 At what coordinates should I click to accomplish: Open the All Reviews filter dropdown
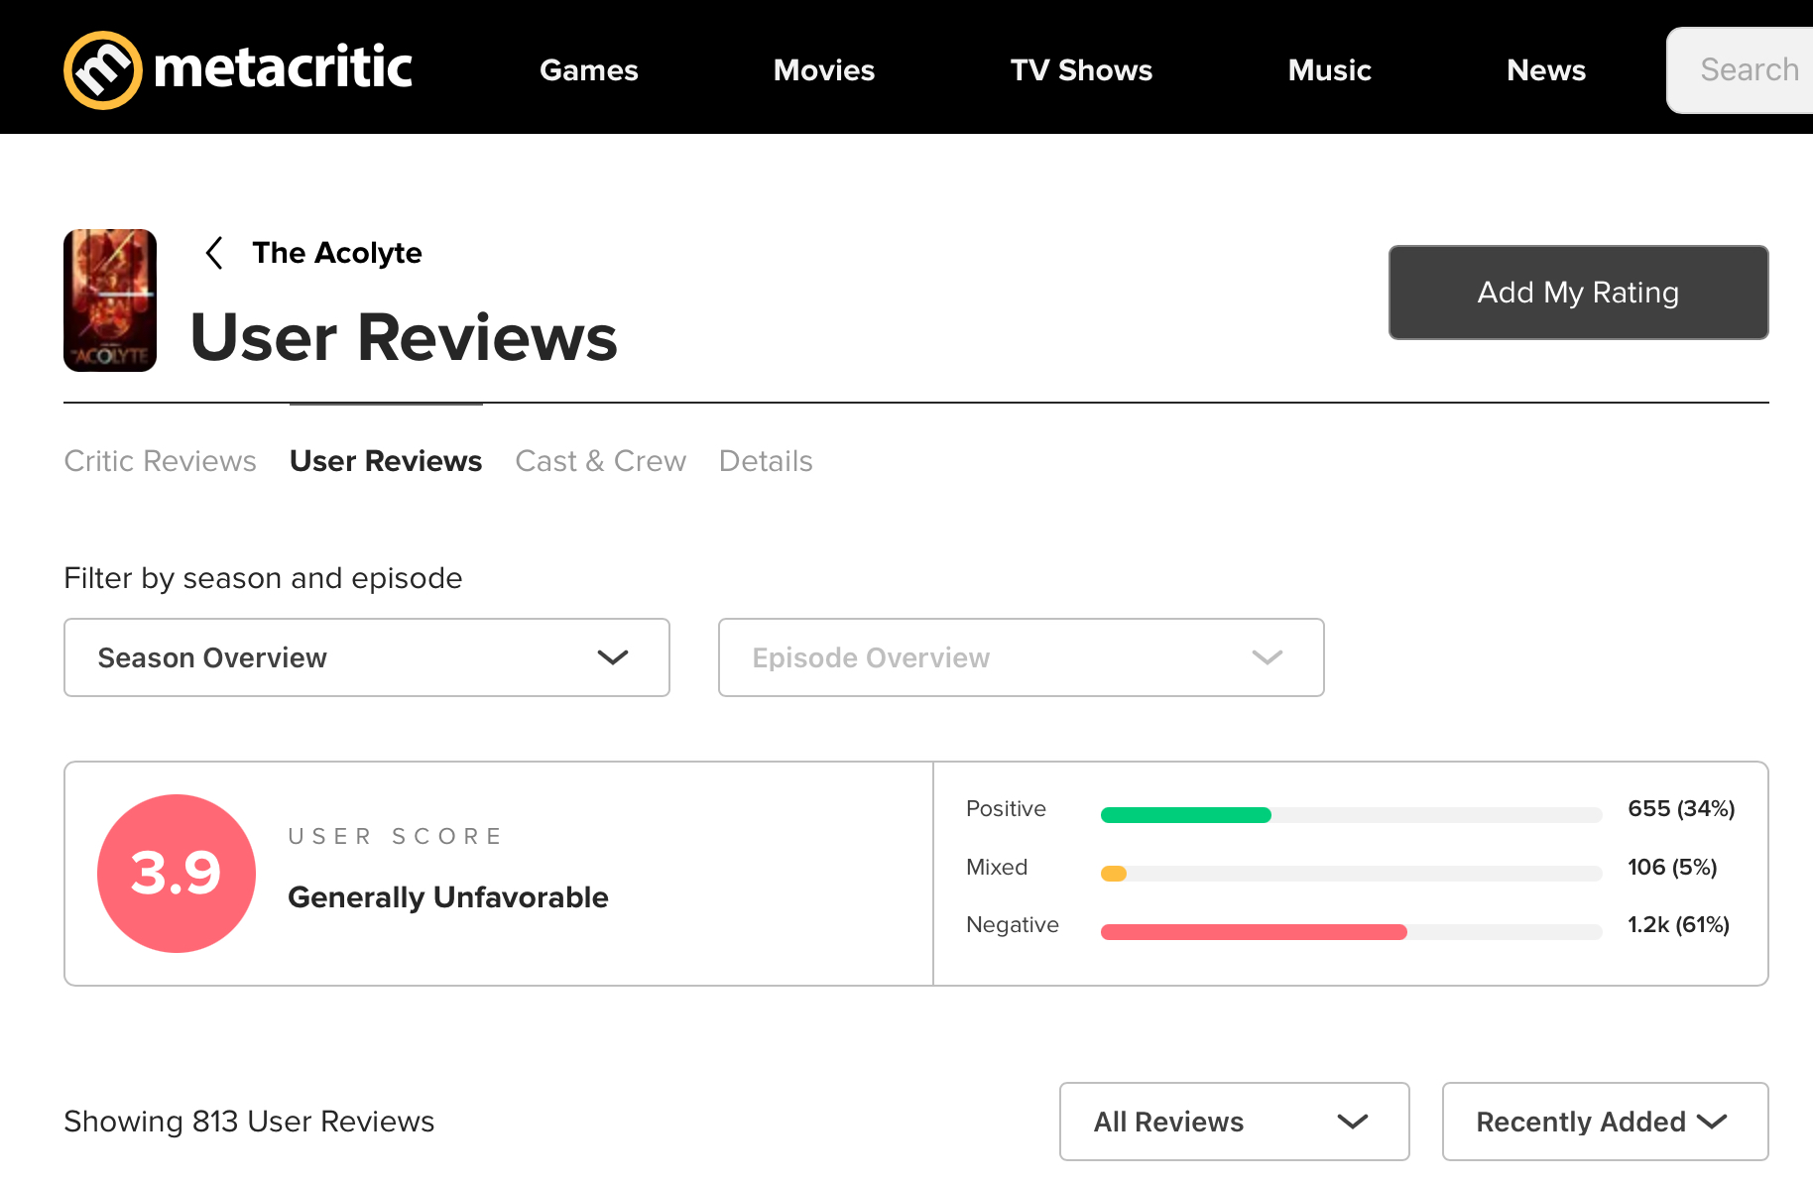click(x=1235, y=1122)
